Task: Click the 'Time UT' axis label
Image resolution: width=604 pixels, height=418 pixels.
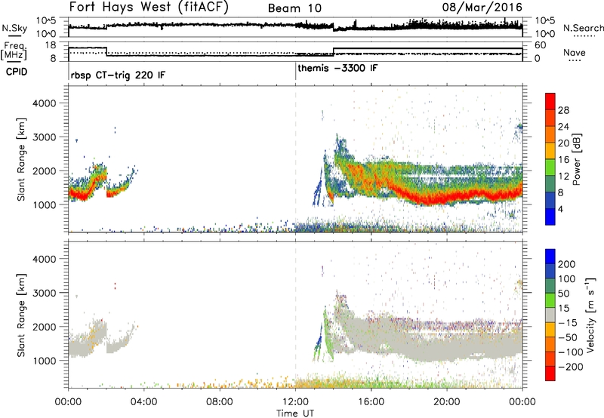Action: coord(295,413)
